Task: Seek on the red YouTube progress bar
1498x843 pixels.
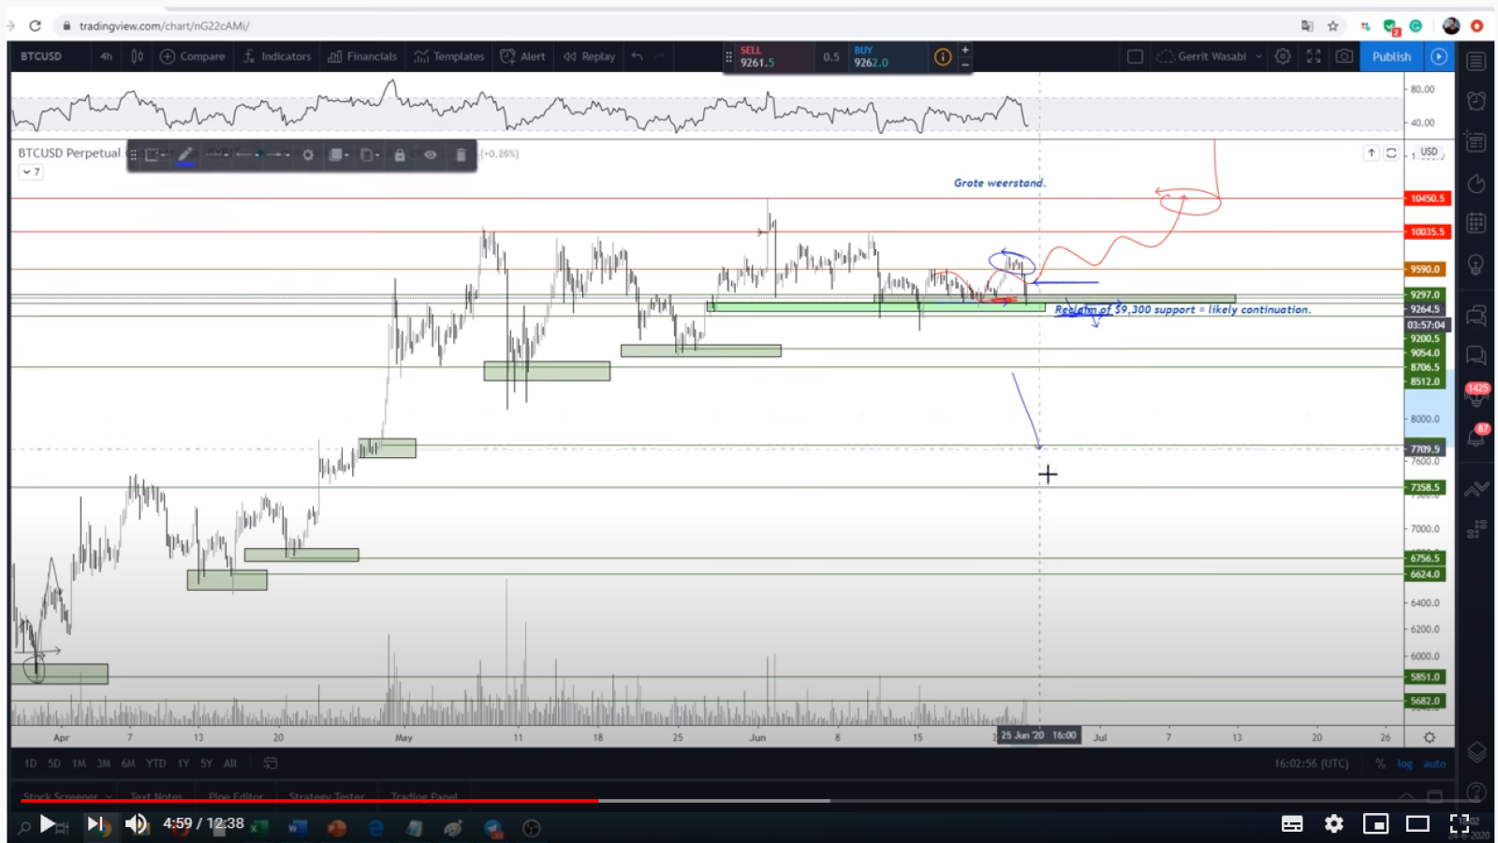Action: (x=309, y=801)
